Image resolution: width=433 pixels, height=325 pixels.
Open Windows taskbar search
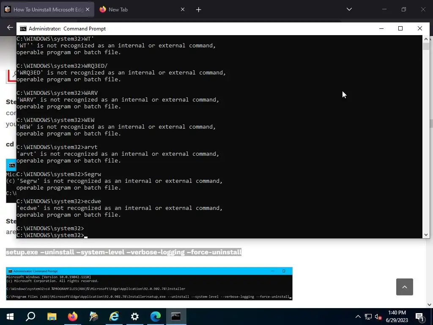click(x=30, y=317)
